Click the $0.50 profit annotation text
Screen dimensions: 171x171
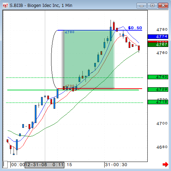pos(135,28)
